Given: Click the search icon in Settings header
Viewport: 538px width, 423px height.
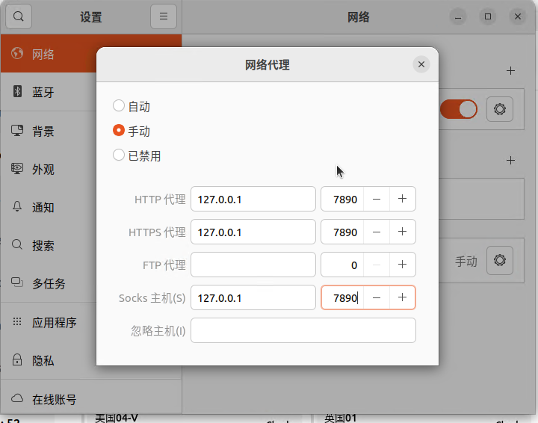Looking at the screenshot, I should pos(19,16).
